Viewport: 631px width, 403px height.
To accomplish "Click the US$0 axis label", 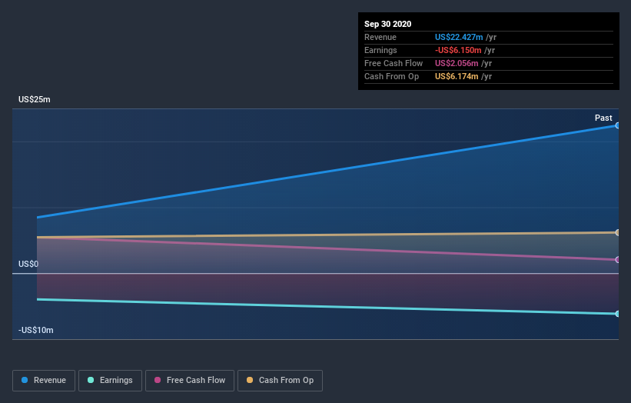I will click(x=28, y=264).
